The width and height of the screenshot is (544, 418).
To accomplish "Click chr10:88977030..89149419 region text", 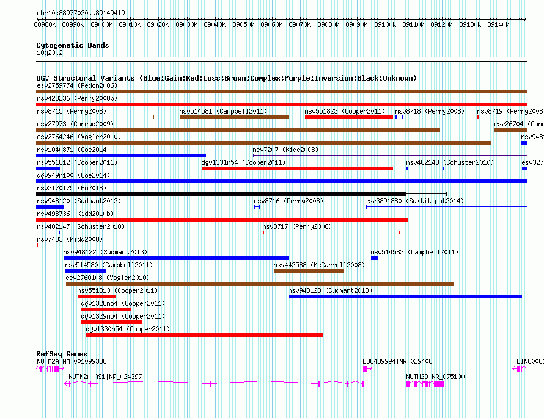I will (x=81, y=13).
